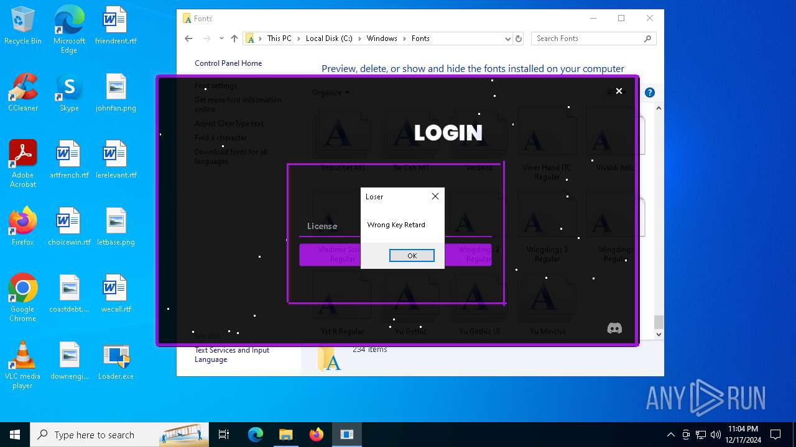Refresh the Fonts folder view
The width and height of the screenshot is (796, 447).
[x=519, y=38]
